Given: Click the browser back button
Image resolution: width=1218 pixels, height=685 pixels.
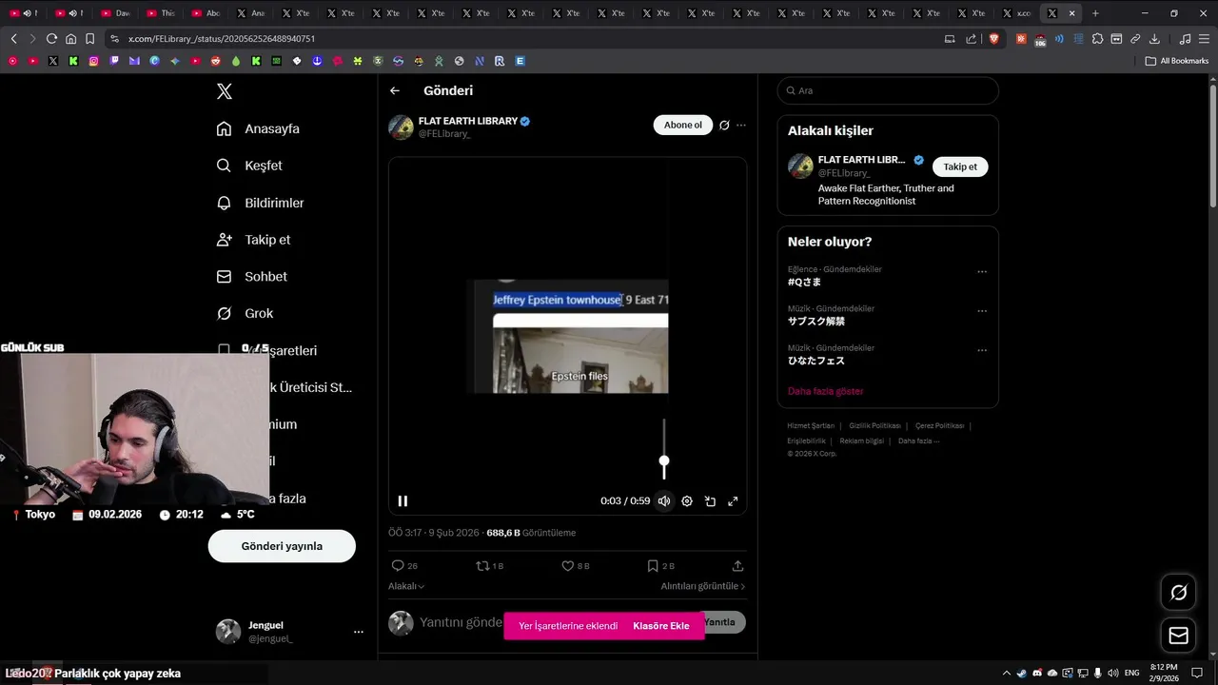Looking at the screenshot, I should pyautogui.click(x=13, y=39).
